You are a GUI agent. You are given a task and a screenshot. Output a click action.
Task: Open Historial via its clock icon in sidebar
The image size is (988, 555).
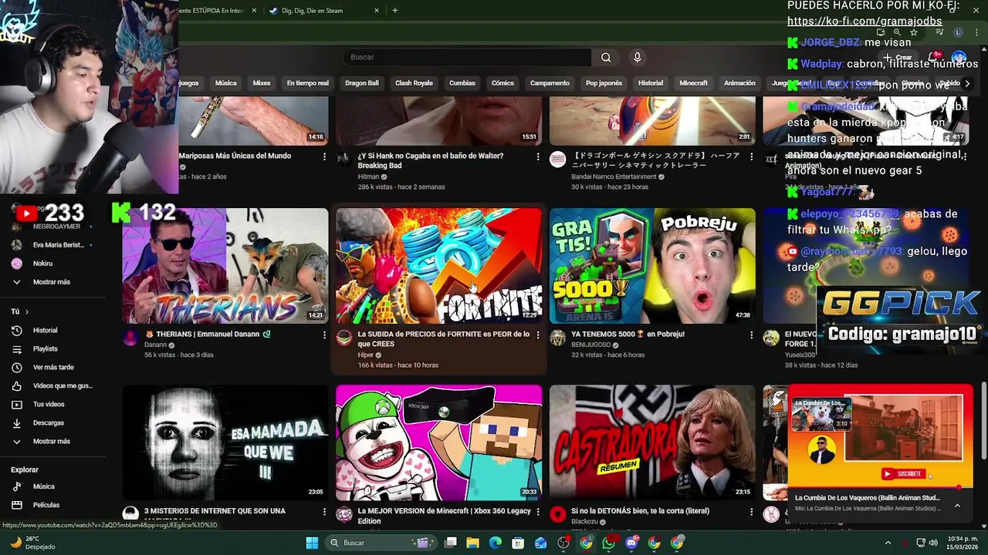(17, 331)
